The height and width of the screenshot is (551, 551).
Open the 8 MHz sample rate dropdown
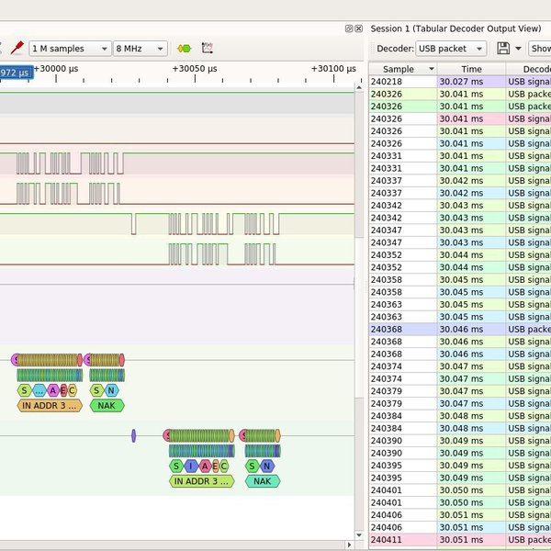pyautogui.click(x=140, y=48)
